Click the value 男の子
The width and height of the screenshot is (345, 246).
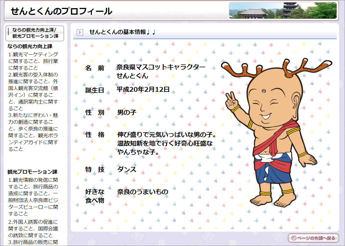(x=127, y=113)
